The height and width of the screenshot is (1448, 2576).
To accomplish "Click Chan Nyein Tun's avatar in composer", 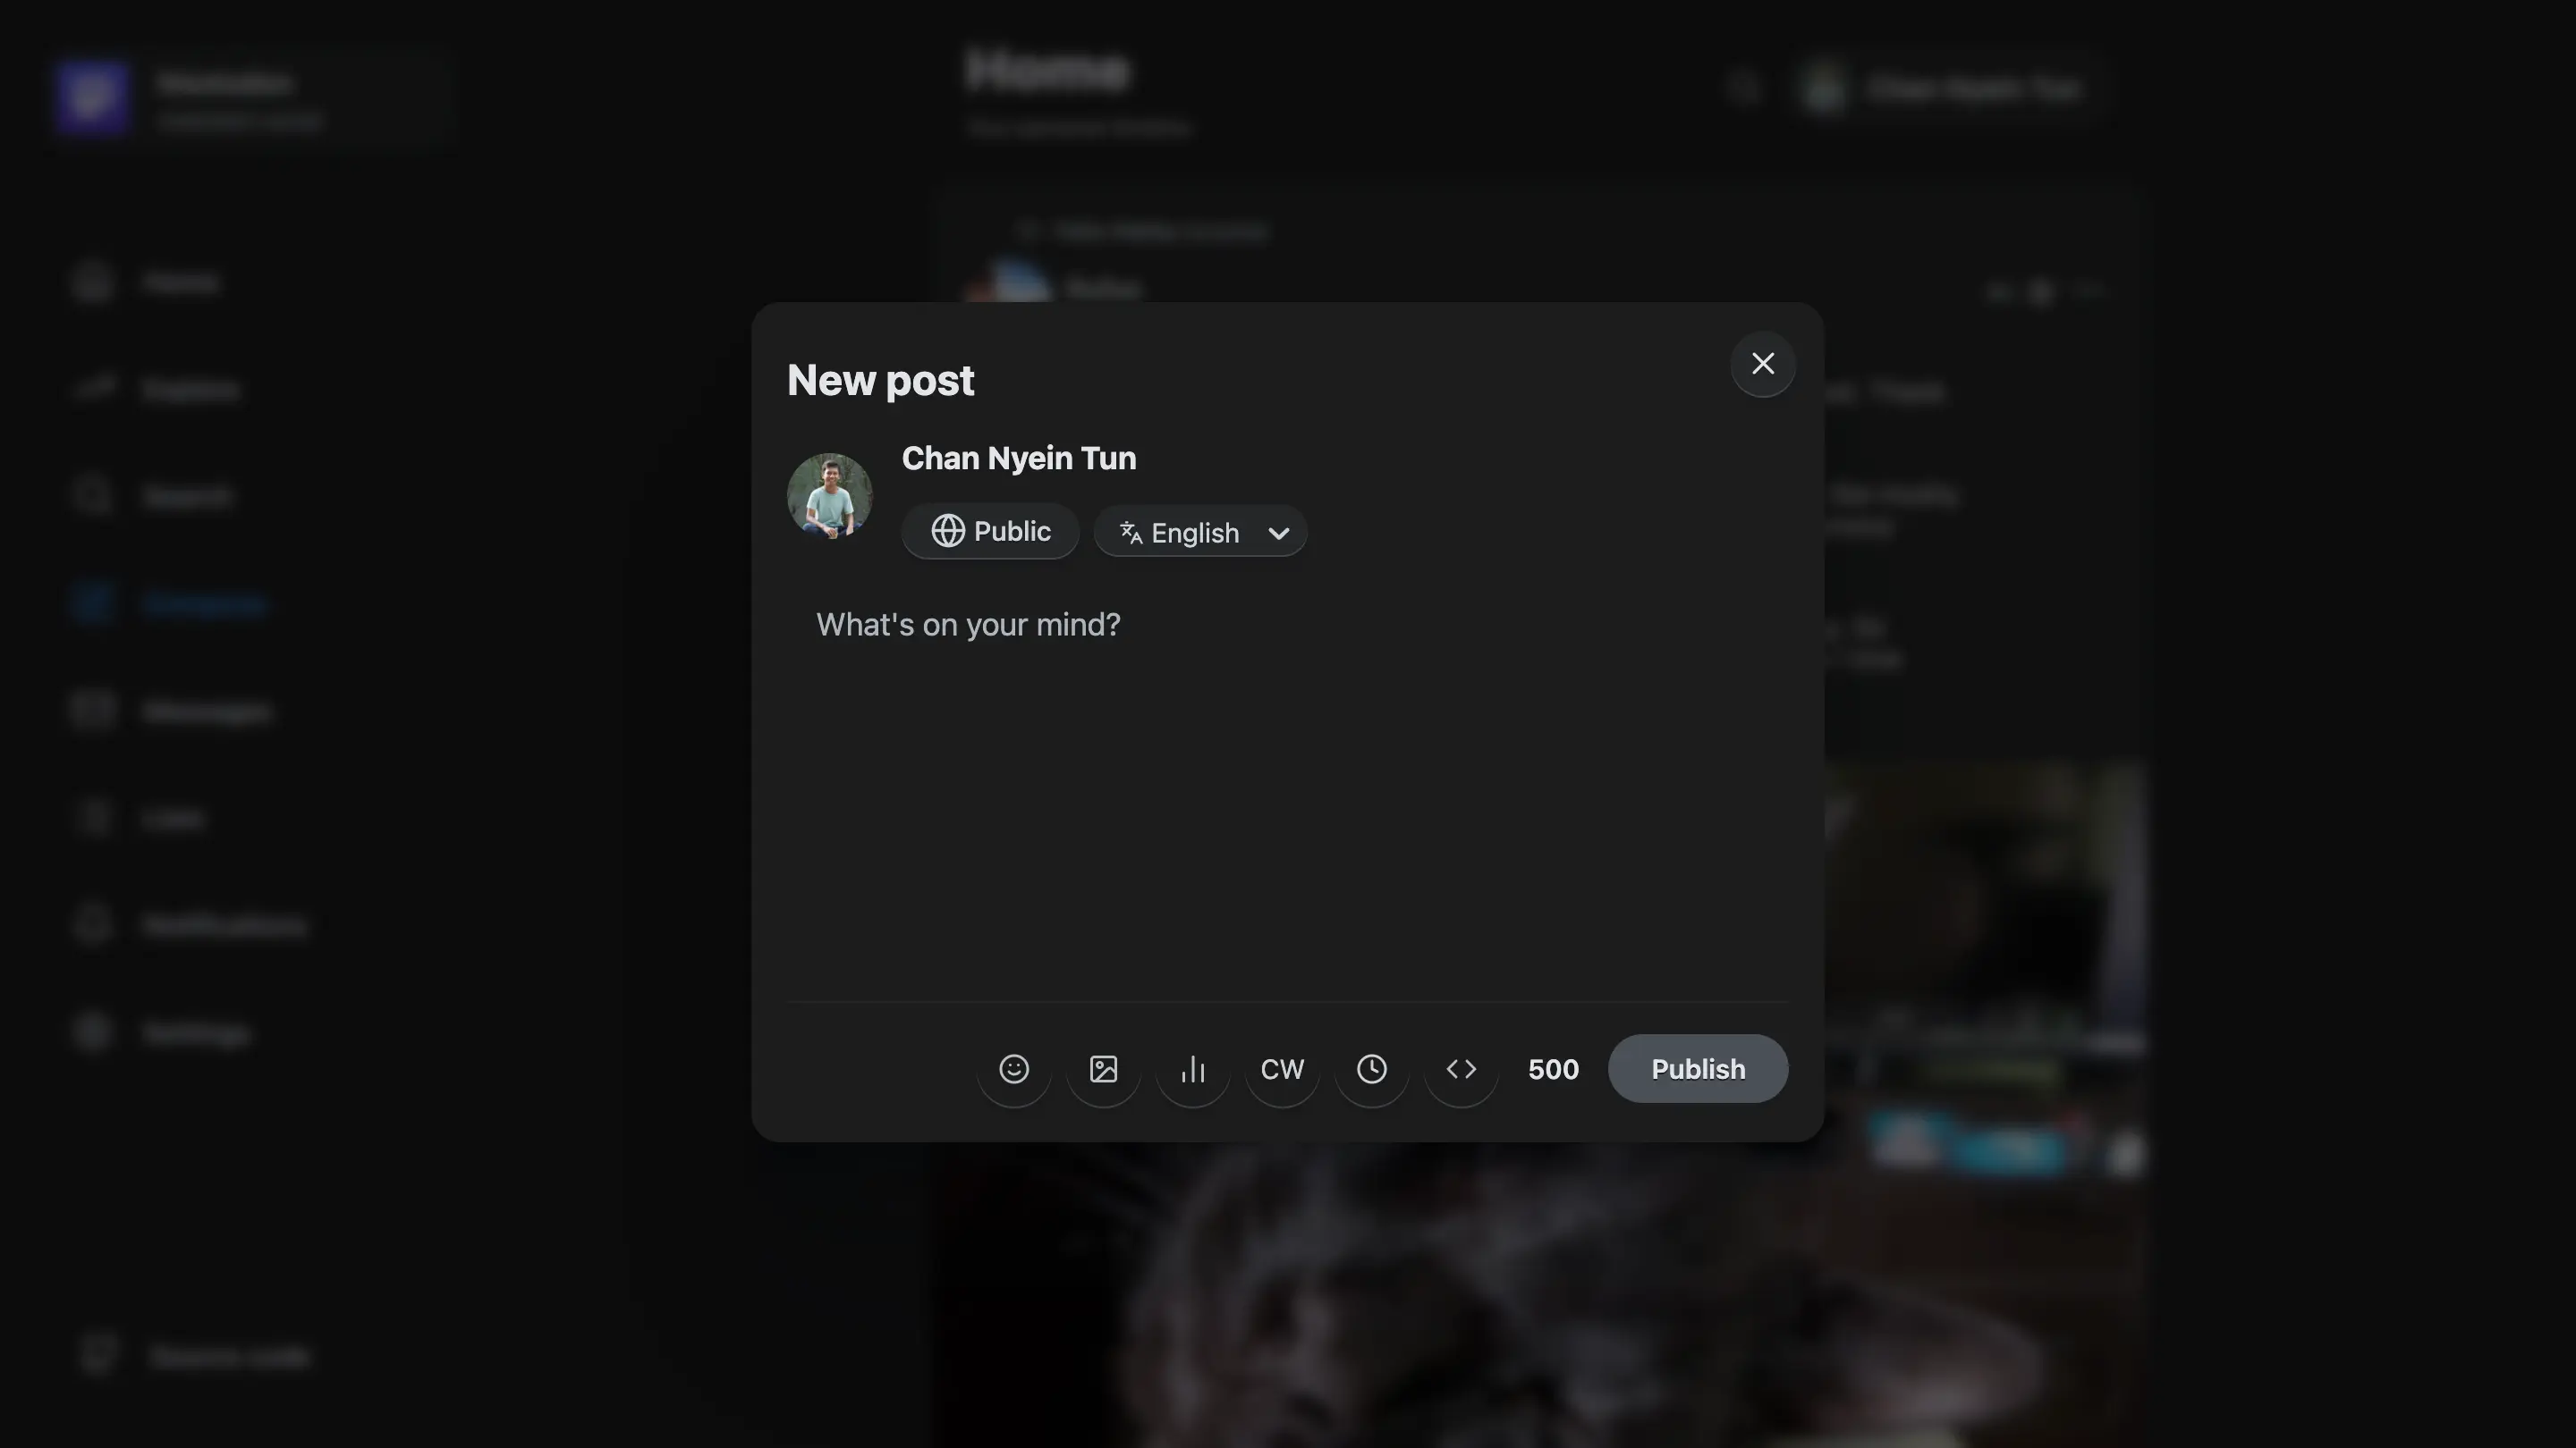I will click(x=829, y=497).
